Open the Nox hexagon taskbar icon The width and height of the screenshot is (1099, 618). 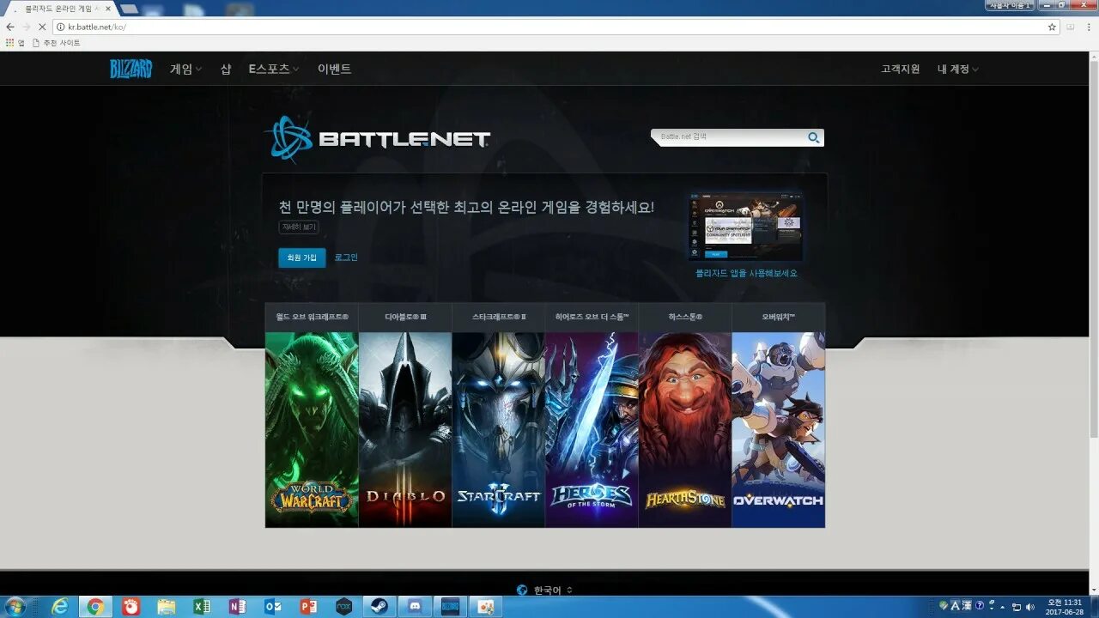[343, 607]
